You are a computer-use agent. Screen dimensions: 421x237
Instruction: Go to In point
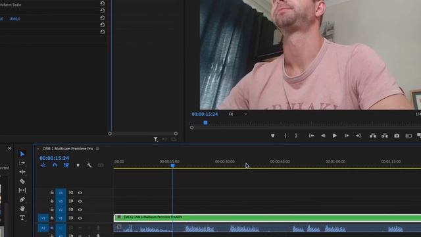click(311, 136)
